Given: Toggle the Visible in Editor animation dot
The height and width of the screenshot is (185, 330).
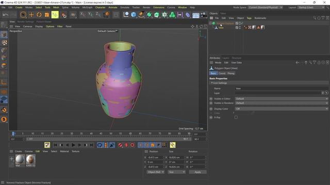Looking at the screenshot, I should [x=211, y=99].
